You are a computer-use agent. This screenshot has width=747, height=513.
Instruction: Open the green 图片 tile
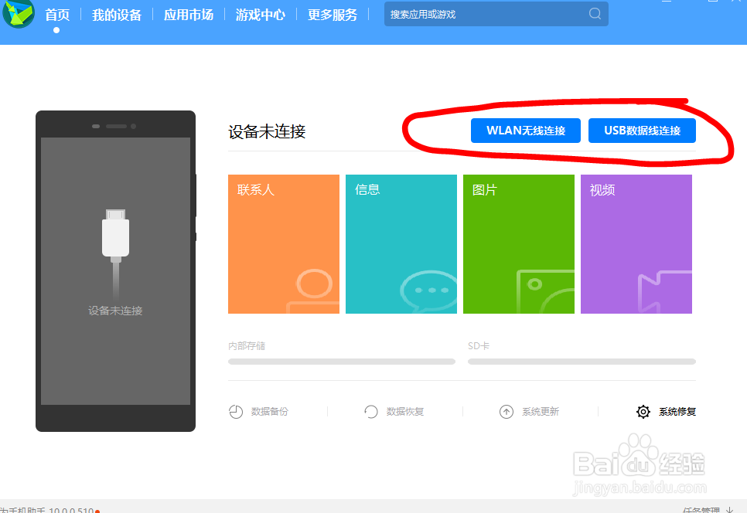(518, 244)
